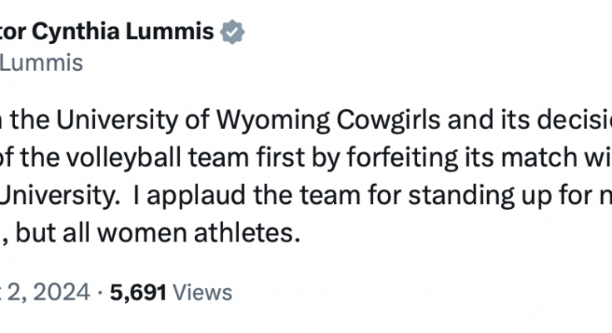Click the gray verified badge icon

pyautogui.click(x=232, y=33)
